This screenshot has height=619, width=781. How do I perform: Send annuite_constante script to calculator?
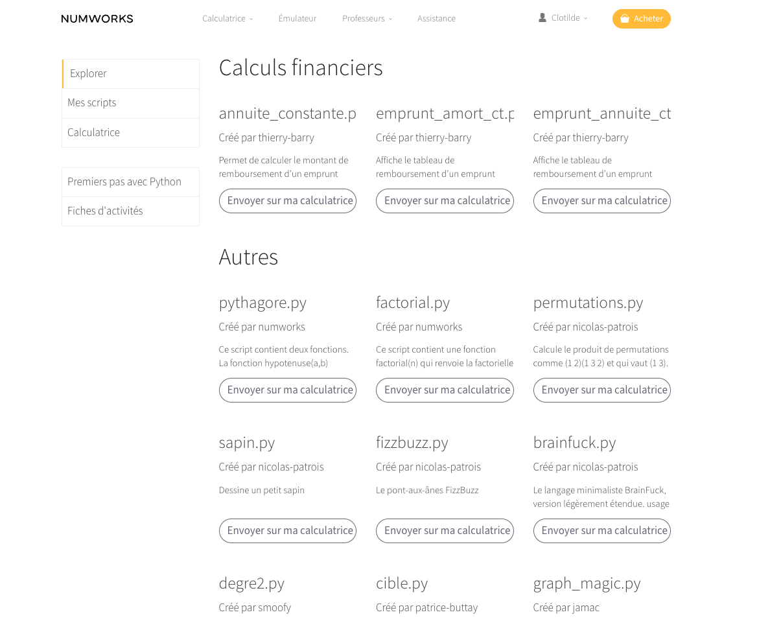[x=288, y=201]
